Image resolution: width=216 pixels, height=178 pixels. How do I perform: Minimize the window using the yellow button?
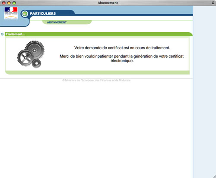[9, 3]
